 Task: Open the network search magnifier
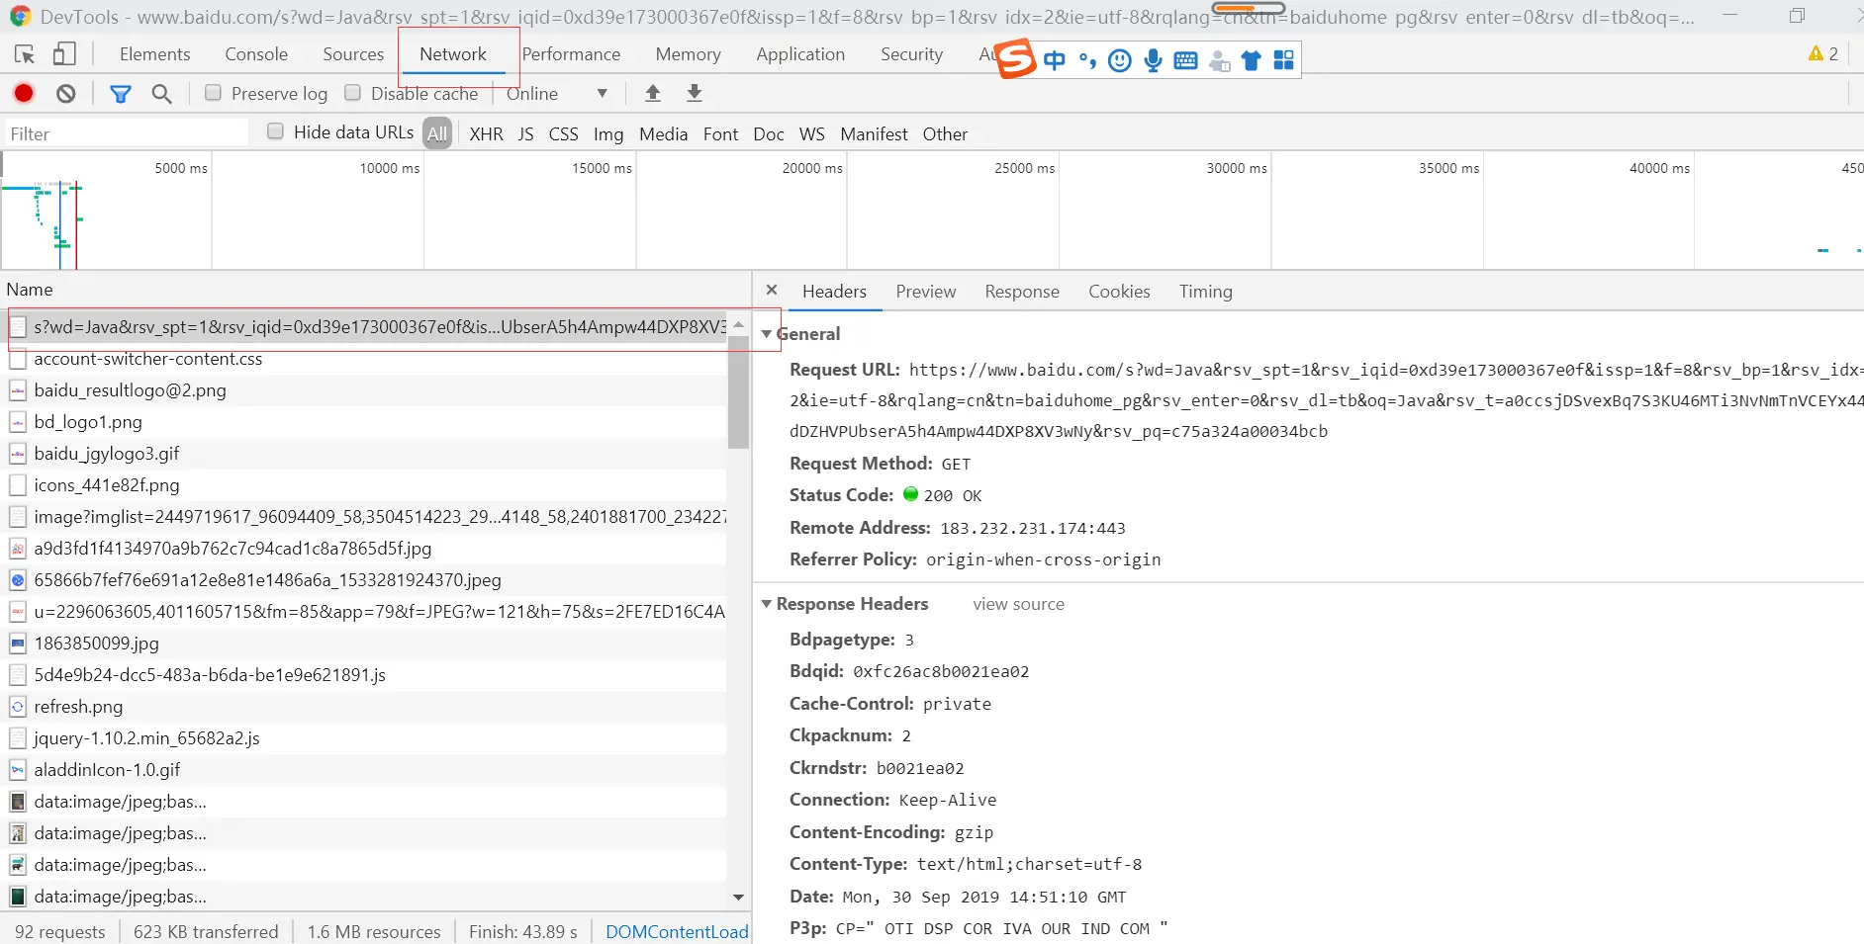coord(161,94)
